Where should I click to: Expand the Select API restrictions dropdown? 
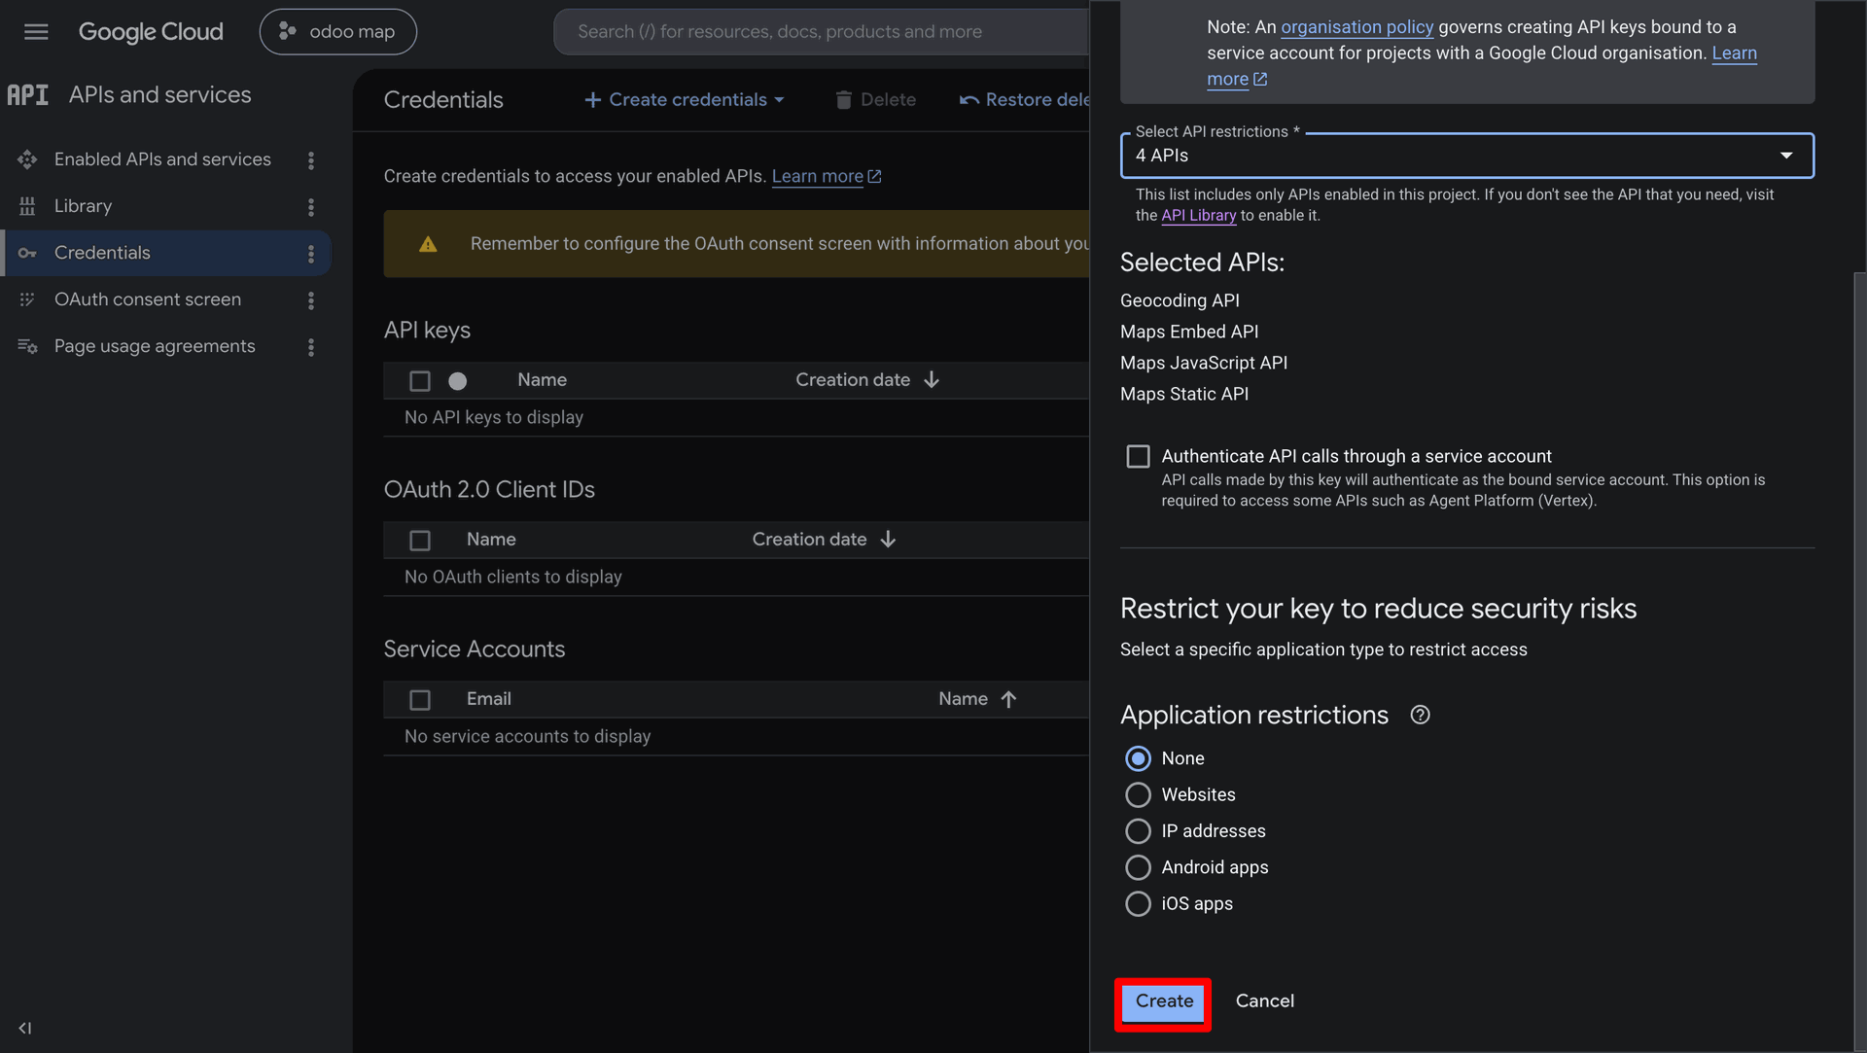pyautogui.click(x=1466, y=156)
